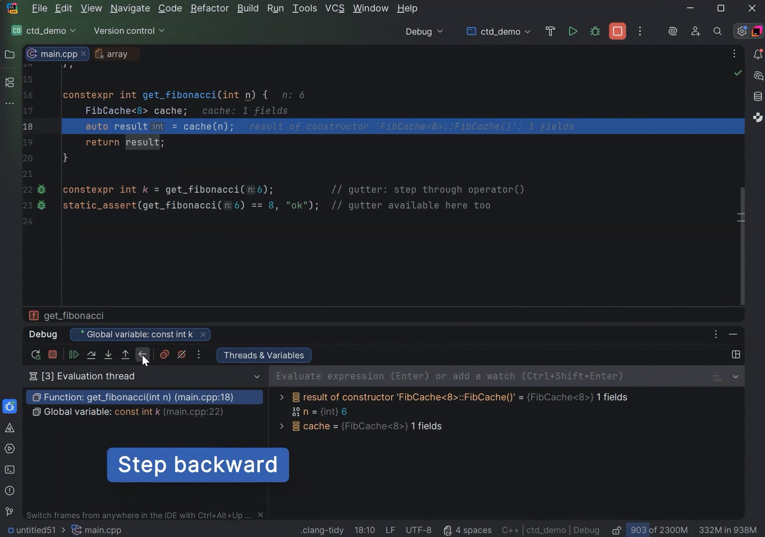Viewport: 765px width, 537px height.
Task: Open the Project tool window icon
Action: [x=9, y=54]
